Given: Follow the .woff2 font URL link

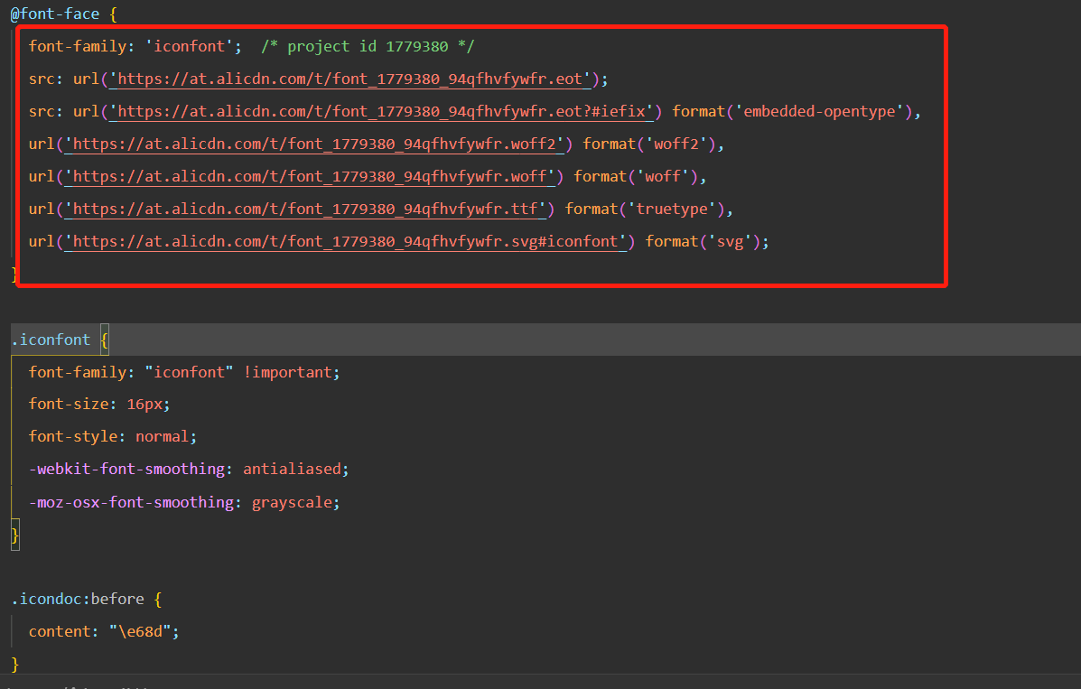Looking at the screenshot, I should 314,144.
